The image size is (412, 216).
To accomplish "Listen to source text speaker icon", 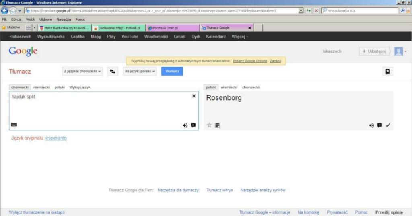I will [x=185, y=125].
